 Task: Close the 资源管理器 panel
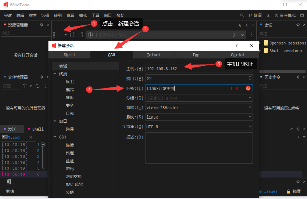coord(48,25)
